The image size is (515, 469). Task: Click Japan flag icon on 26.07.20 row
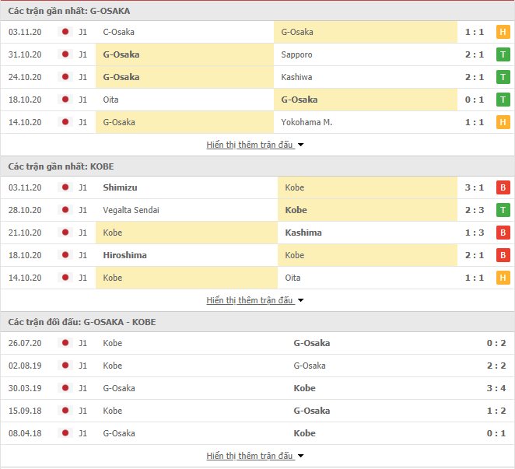[x=65, y=343]
